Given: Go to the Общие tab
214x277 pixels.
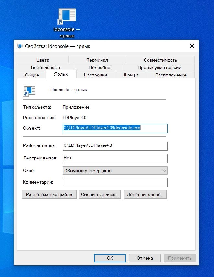Looking at the screenshot, I should (32, 75).
